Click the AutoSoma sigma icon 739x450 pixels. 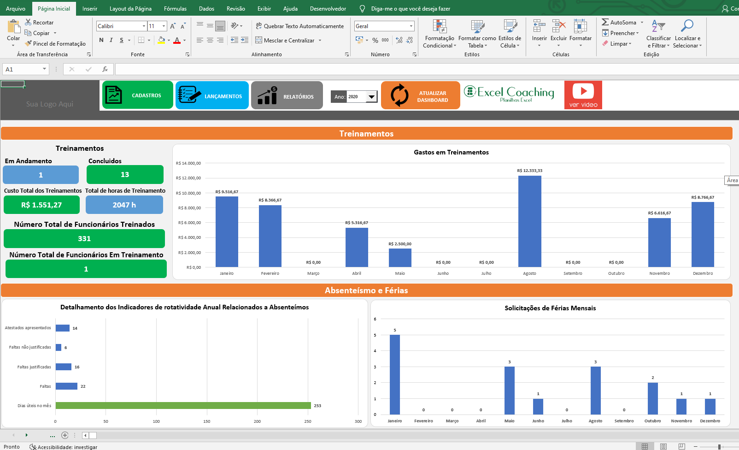coord(605,22)
